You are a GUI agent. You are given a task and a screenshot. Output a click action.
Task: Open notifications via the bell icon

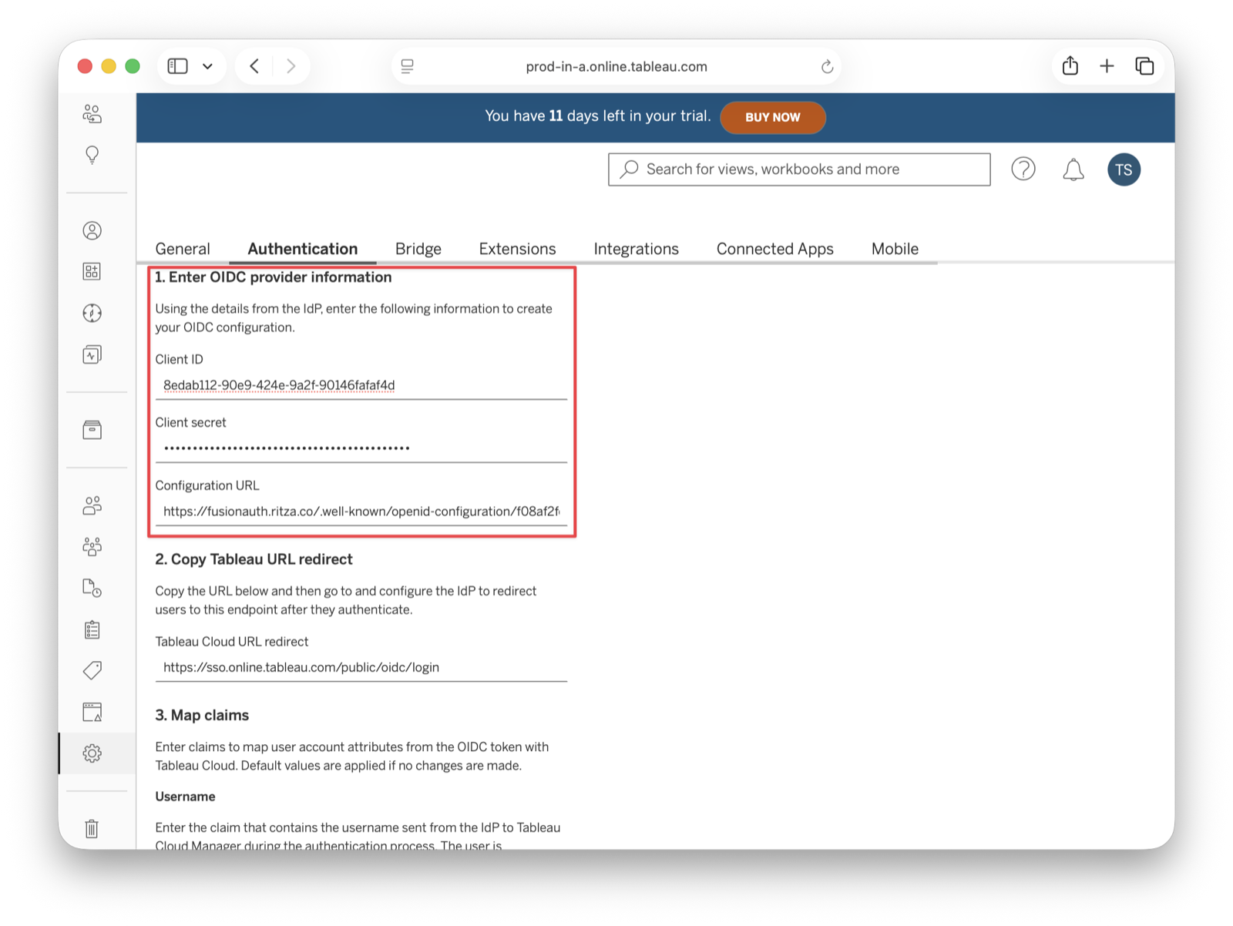pos(1073,169)
